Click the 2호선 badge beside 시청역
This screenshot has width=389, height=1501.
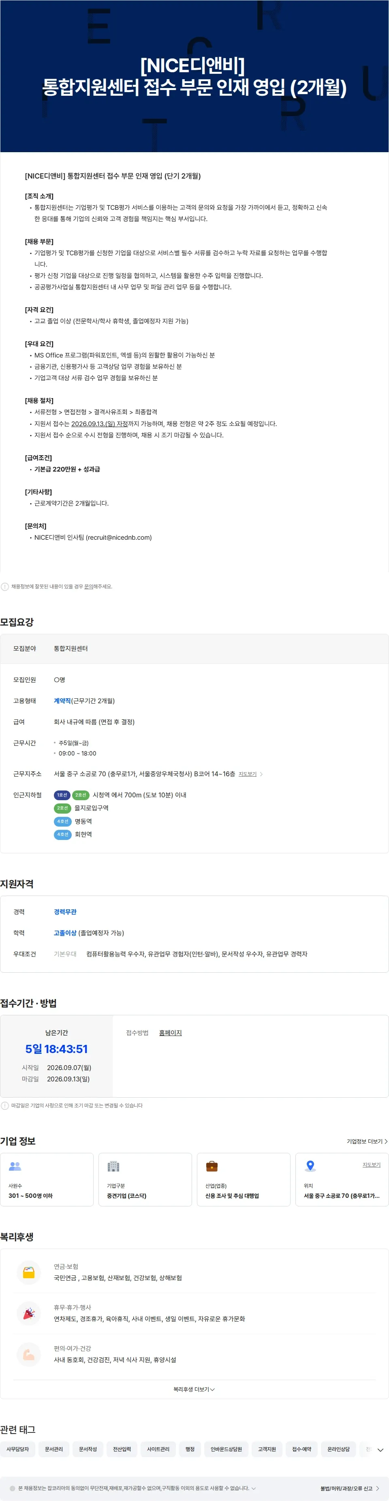(81, 795)
